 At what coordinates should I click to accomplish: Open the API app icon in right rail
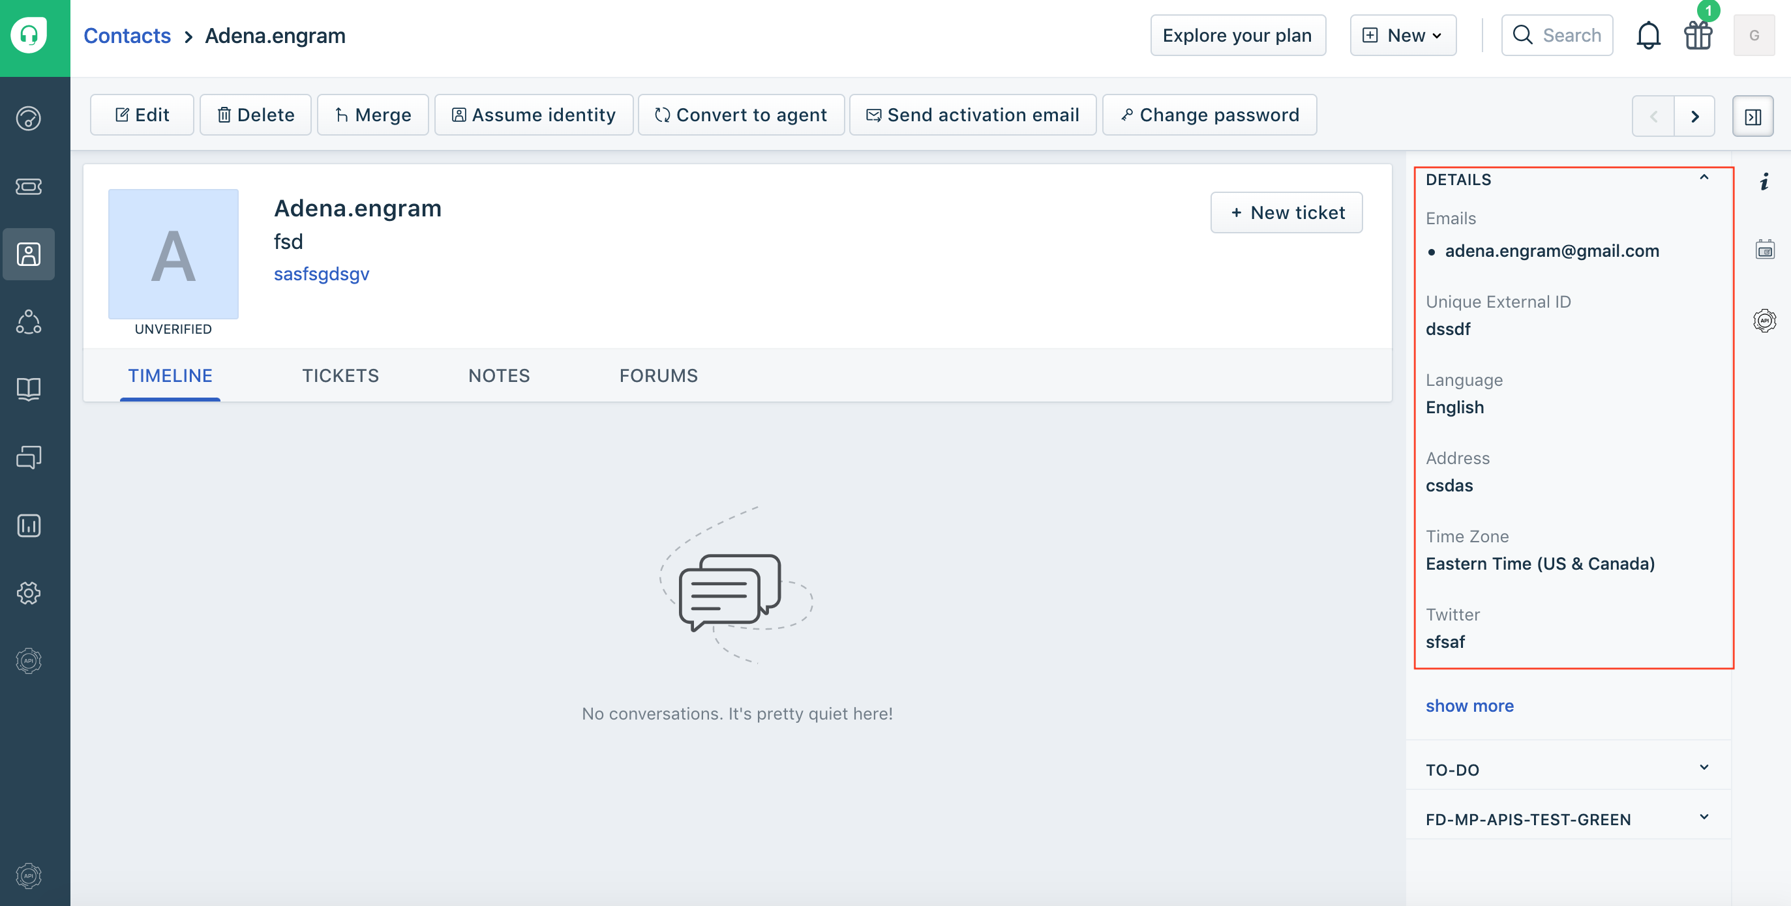1764,320
